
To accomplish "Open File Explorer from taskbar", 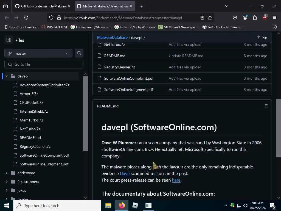I will [x=108, y=206].
